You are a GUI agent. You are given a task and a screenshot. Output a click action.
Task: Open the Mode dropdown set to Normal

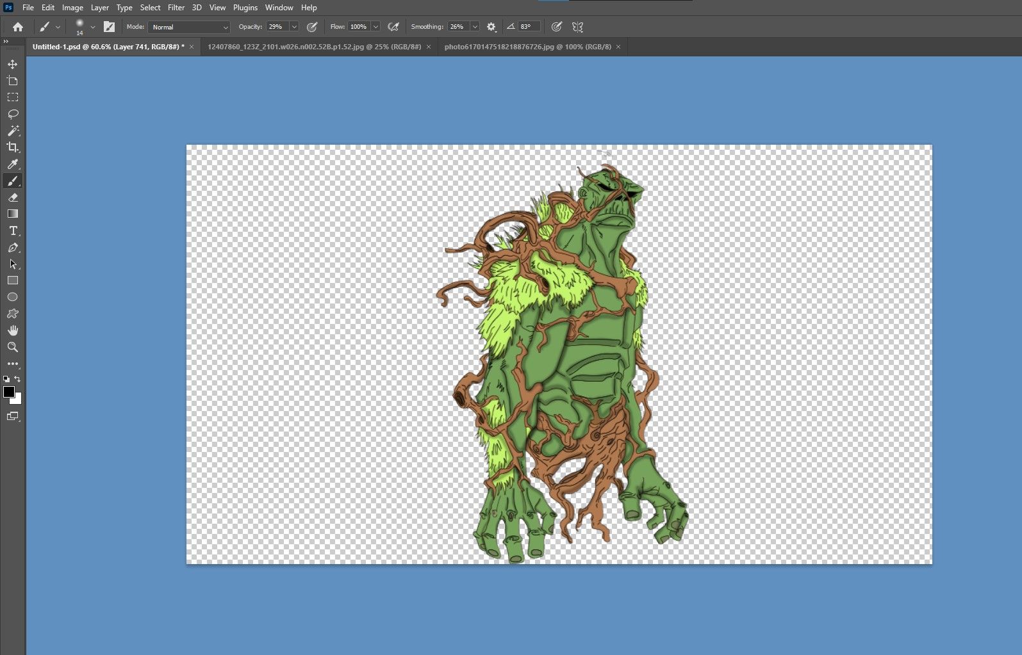point(189,27)
